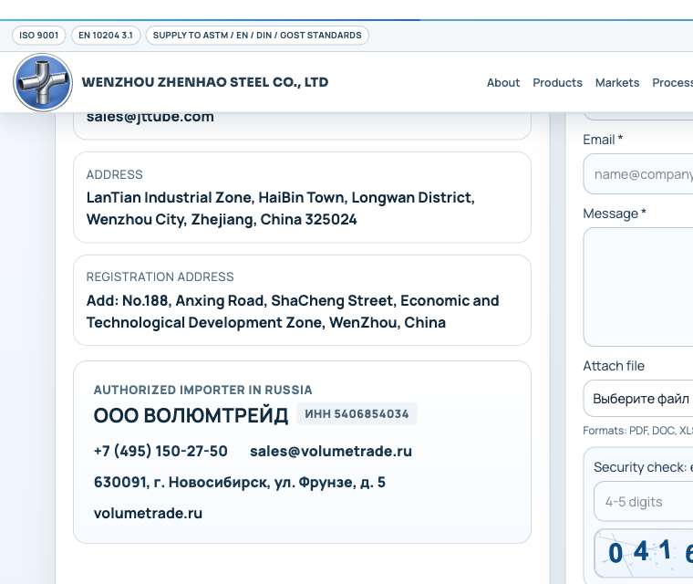Click the Attach file label
Image resolution: width=693 pixels, height=584 pixels.
(x=614, y=366)
